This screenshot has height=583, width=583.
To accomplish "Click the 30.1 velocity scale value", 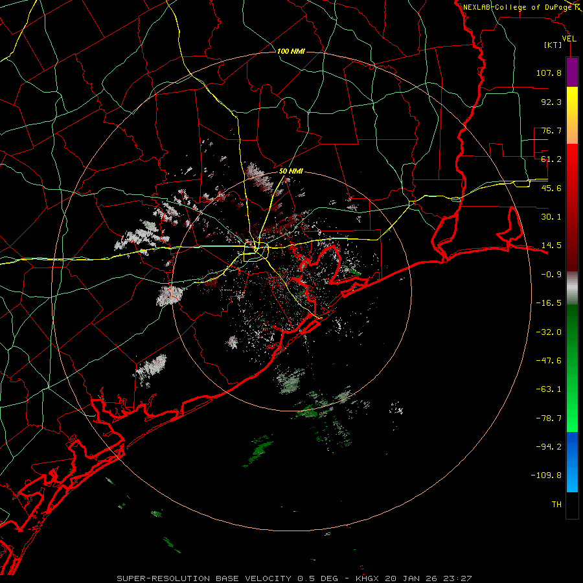I will point(551,217).
